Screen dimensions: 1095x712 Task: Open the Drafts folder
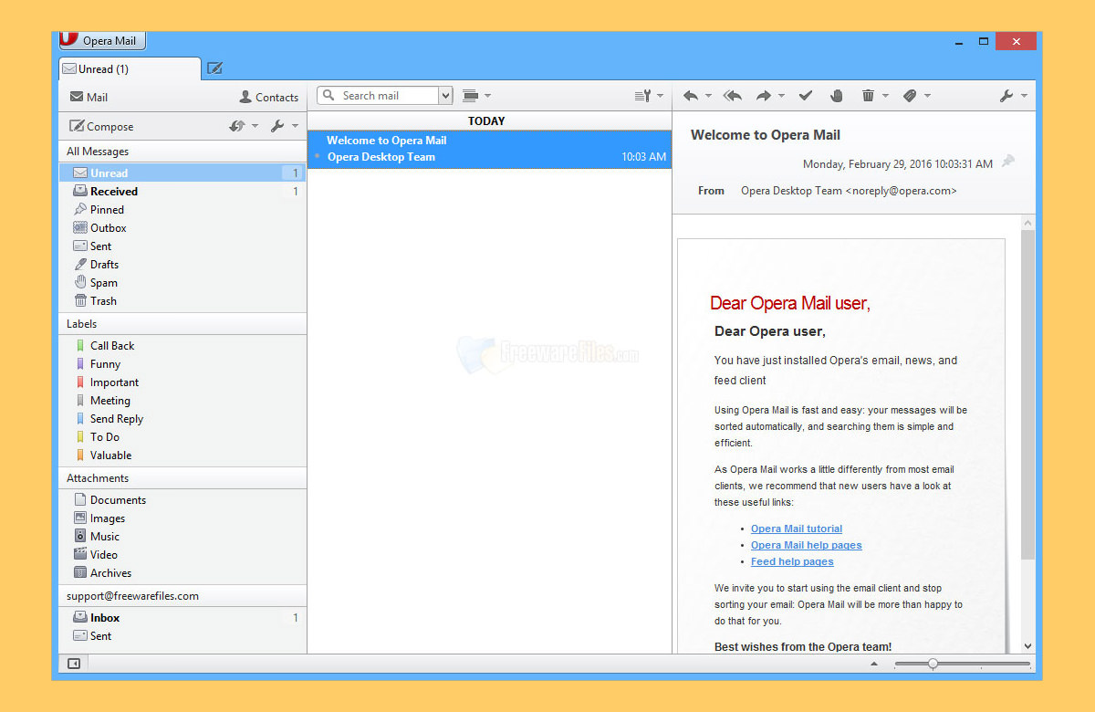click(x=182, y=265)
